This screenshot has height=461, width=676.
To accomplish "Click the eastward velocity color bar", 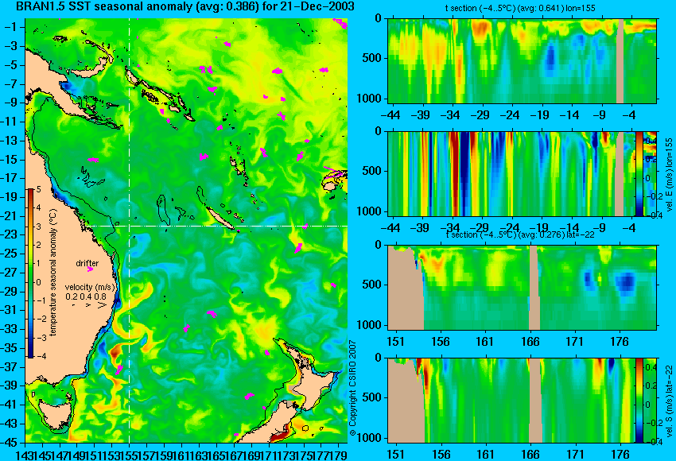I will click(x=639, y=173).
